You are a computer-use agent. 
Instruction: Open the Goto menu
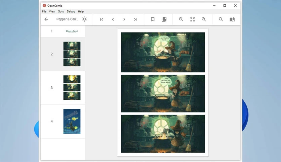pyautogui.click(x=61, y=11)
